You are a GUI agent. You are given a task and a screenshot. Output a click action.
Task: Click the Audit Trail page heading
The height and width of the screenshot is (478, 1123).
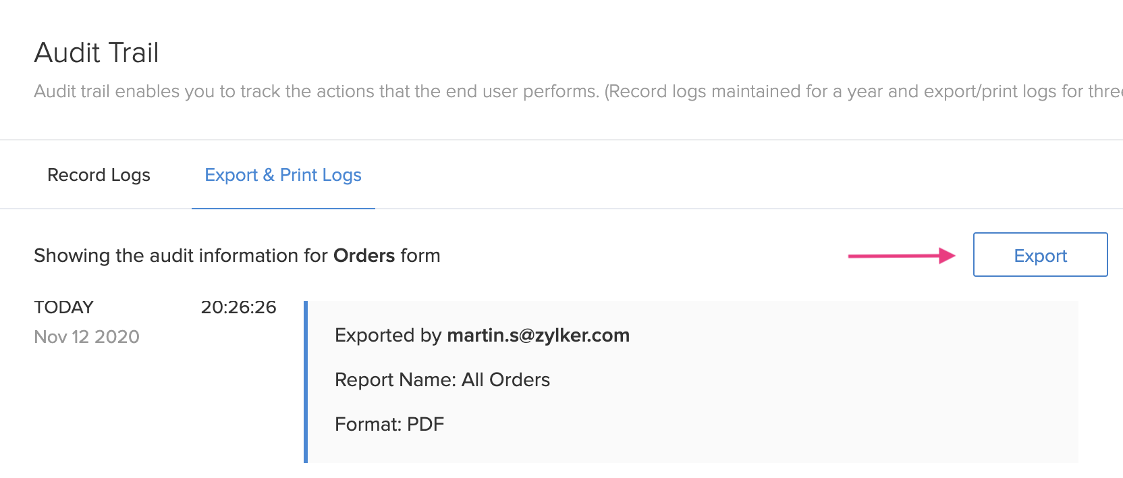point(97,53)
